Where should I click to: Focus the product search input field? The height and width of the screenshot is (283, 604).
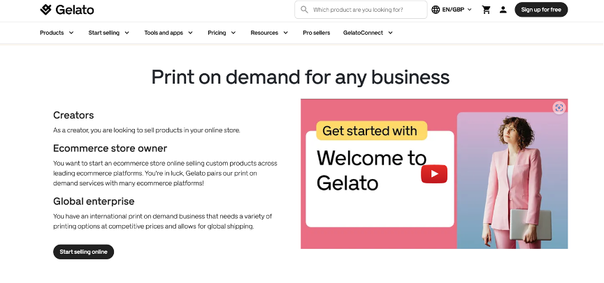pos(367,10)
